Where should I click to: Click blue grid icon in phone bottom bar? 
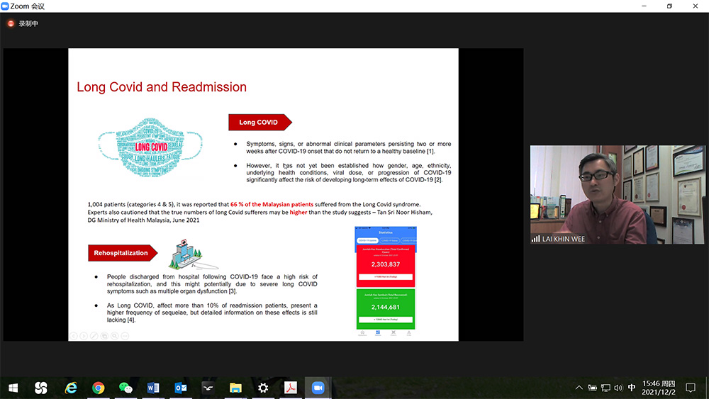pos(378,333)
